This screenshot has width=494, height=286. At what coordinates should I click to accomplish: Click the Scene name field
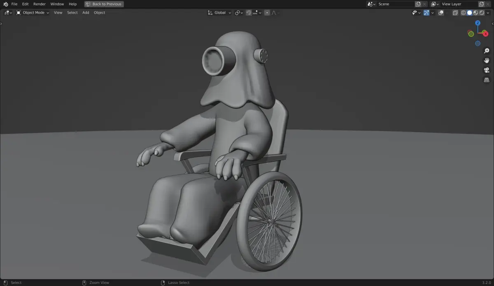pos(396,4)
